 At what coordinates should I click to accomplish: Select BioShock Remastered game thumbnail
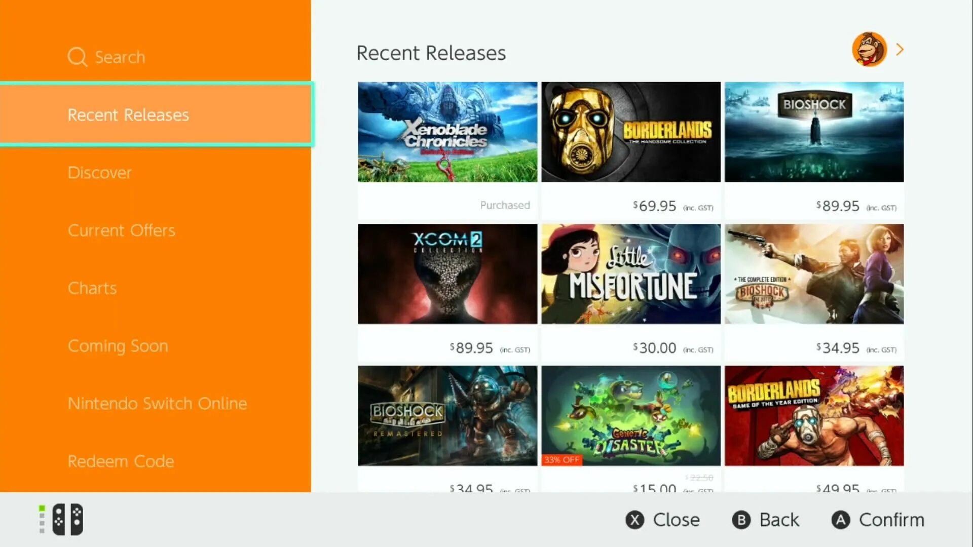click(447, 415)
